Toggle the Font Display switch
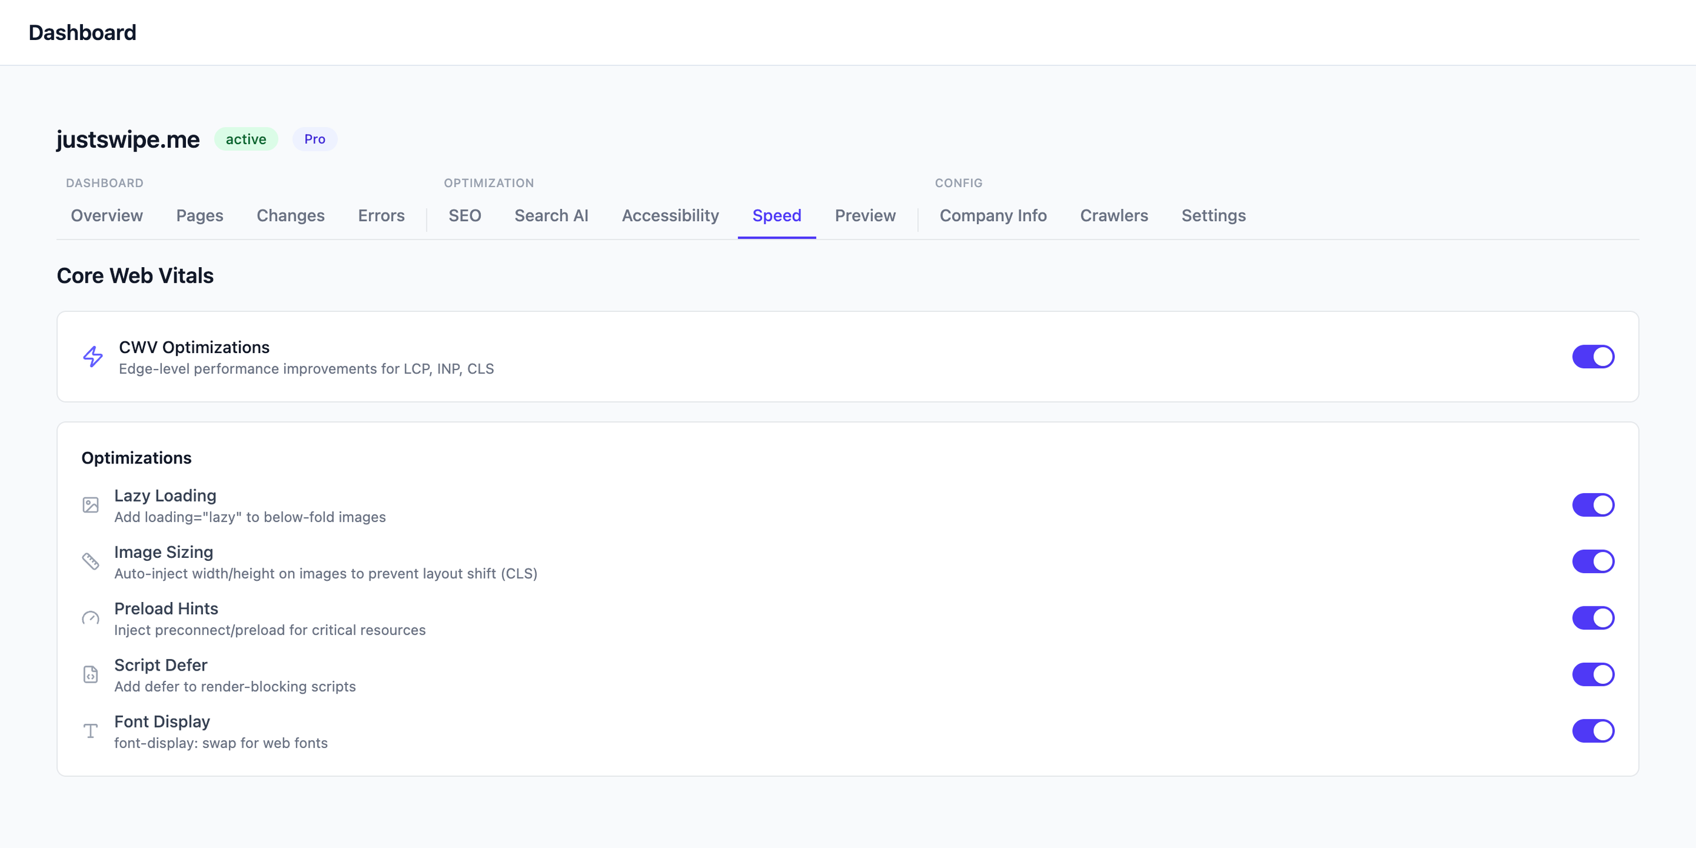Viewport: 1696px width, 848px height. (1592, 731)
